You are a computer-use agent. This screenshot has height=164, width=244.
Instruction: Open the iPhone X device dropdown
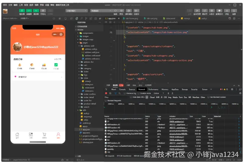click(x=10, y=18)
